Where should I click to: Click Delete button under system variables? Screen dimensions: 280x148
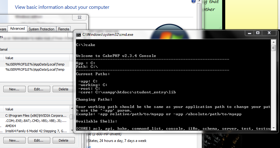pos(64,140)
